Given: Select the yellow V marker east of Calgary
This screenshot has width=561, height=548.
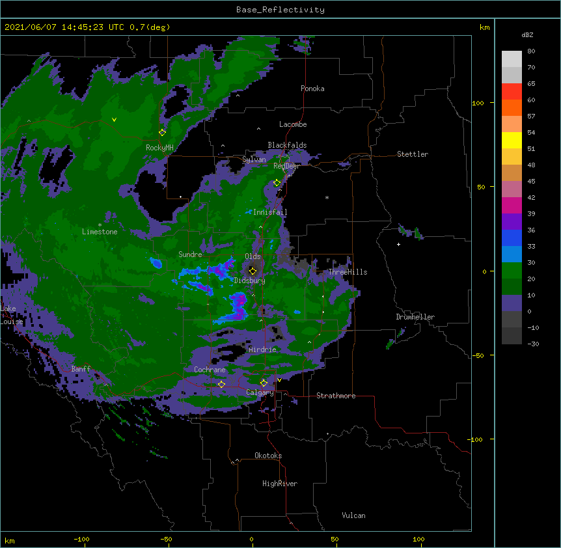Looking at the screenshot, I should click(279, 380).
